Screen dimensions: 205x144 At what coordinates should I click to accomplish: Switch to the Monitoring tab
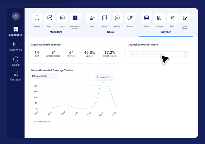coord(56,32)
